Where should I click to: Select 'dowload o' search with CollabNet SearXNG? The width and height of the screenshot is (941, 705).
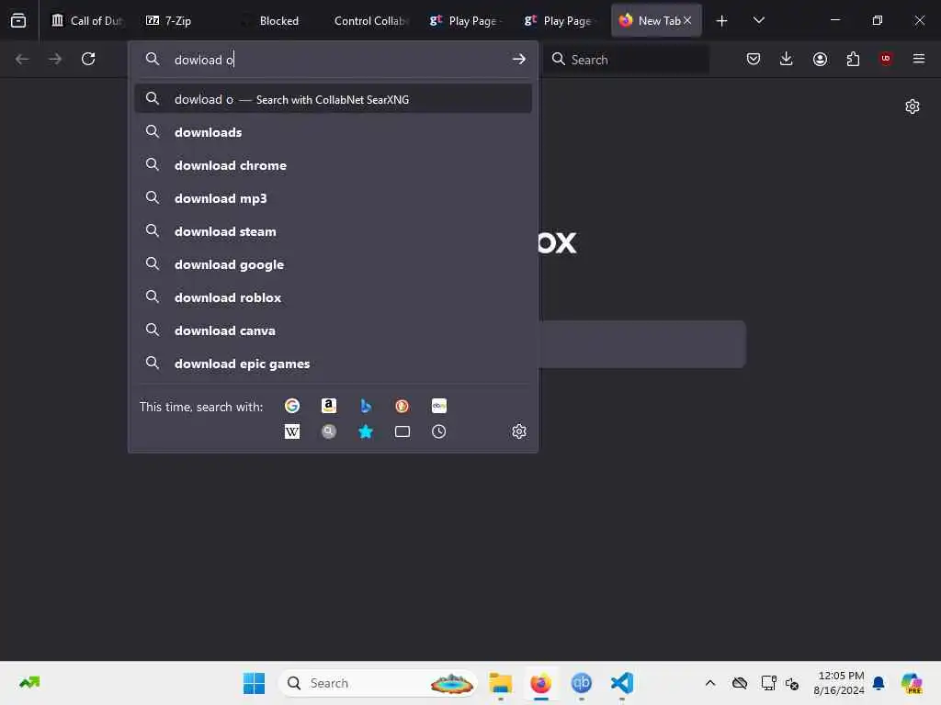click(333, 99)
